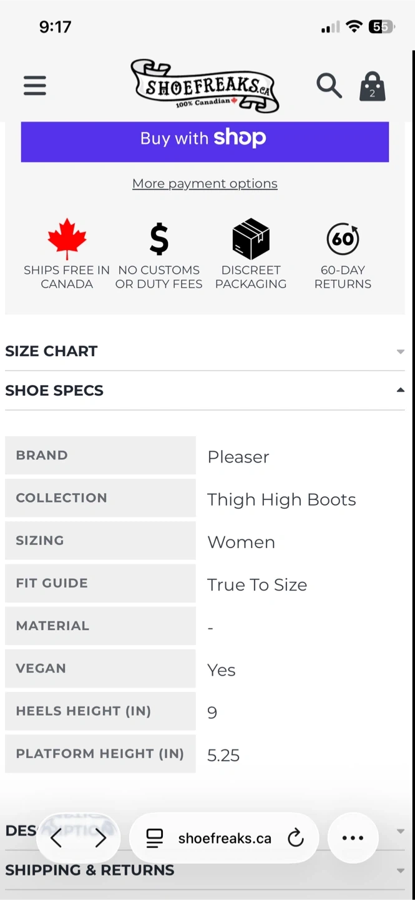
Task: Expand Shipping & Returns section
Action: pyautogui.click(x=400, y=871)
